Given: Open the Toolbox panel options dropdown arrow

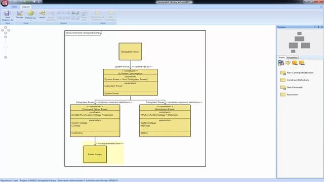Looking at the screenshot, I should click(x=315, y=27).
